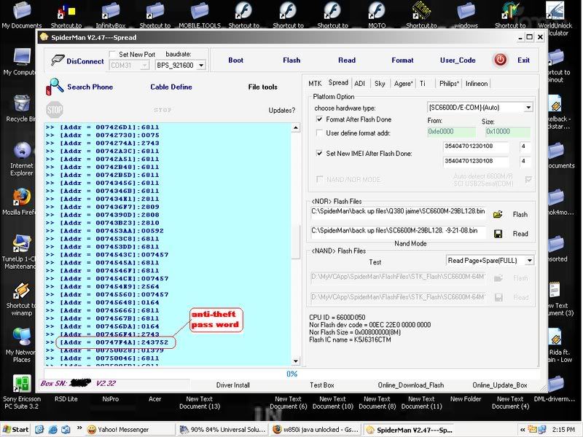This screenshot has width=583, height=437.
Task: Open Internet Explorer desktop icon
Action: tap(22, 159)
